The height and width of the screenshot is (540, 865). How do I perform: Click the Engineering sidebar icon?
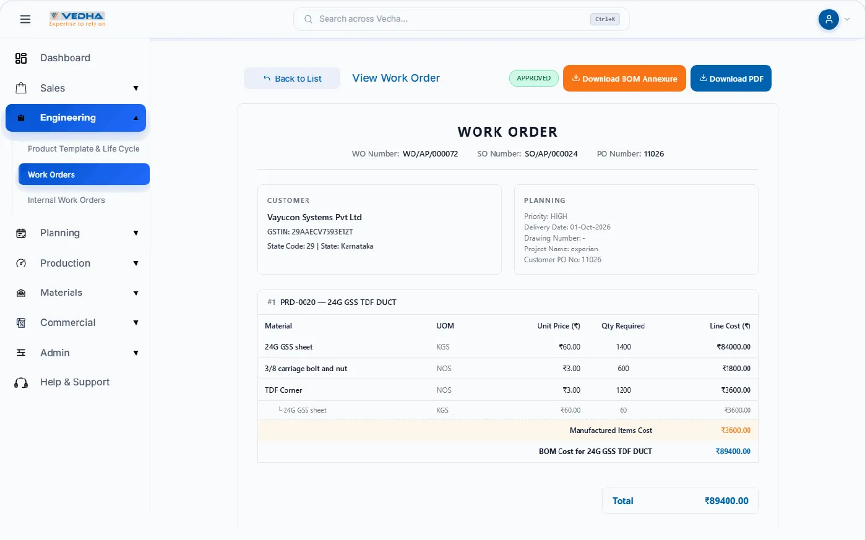coord(21,118)
